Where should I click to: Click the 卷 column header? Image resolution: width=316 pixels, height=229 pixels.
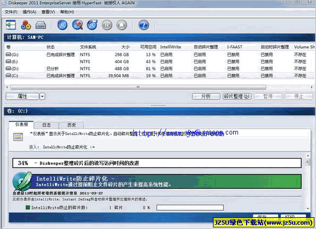point(9,47)
